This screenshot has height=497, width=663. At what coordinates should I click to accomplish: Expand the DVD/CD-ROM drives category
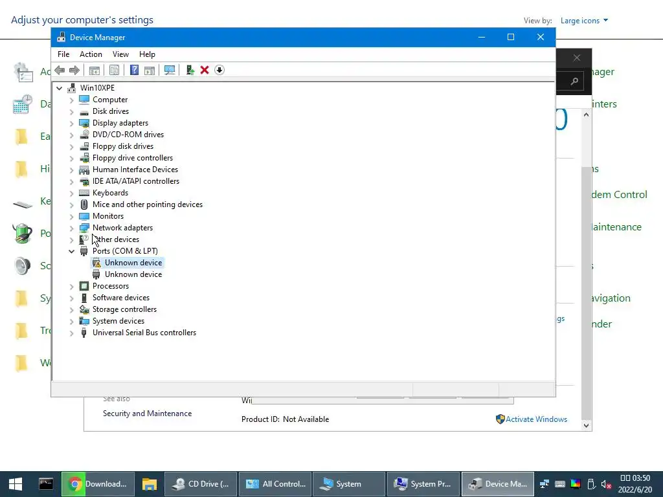coord(71,135)
